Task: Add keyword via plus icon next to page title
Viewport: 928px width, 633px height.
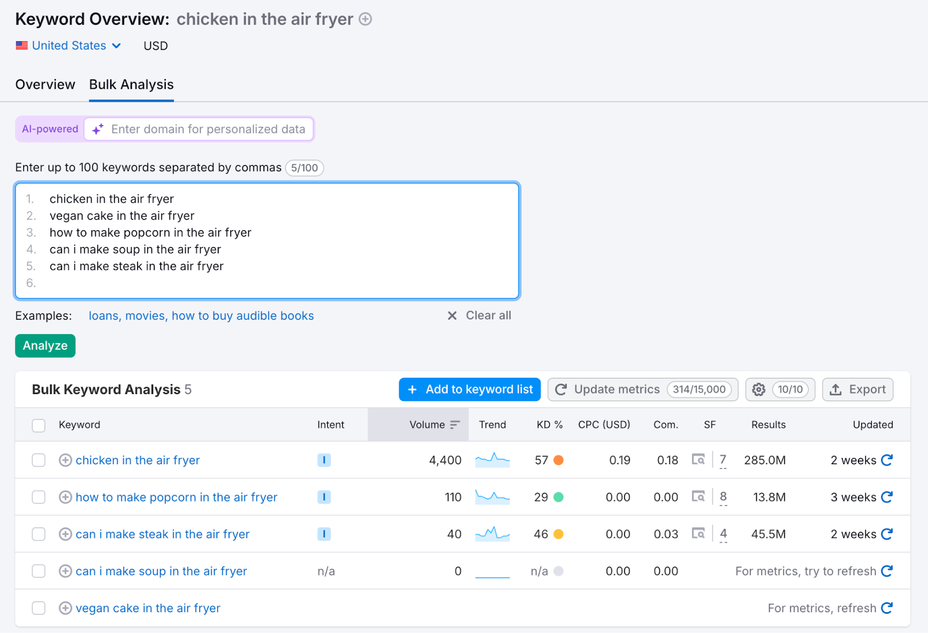Action: coord(365,19)
